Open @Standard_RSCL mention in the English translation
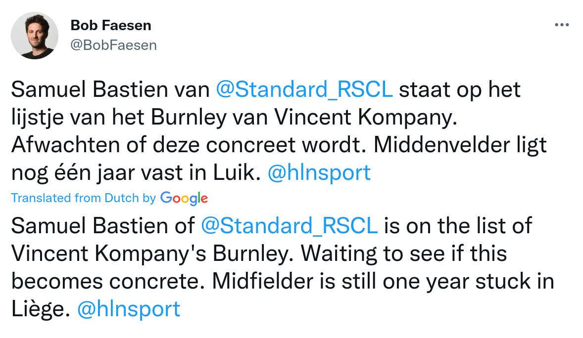The width and height of the screenshot is (583, 338). [290, 226]
